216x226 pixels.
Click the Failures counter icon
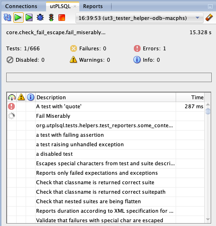click(x=74, y=48)
